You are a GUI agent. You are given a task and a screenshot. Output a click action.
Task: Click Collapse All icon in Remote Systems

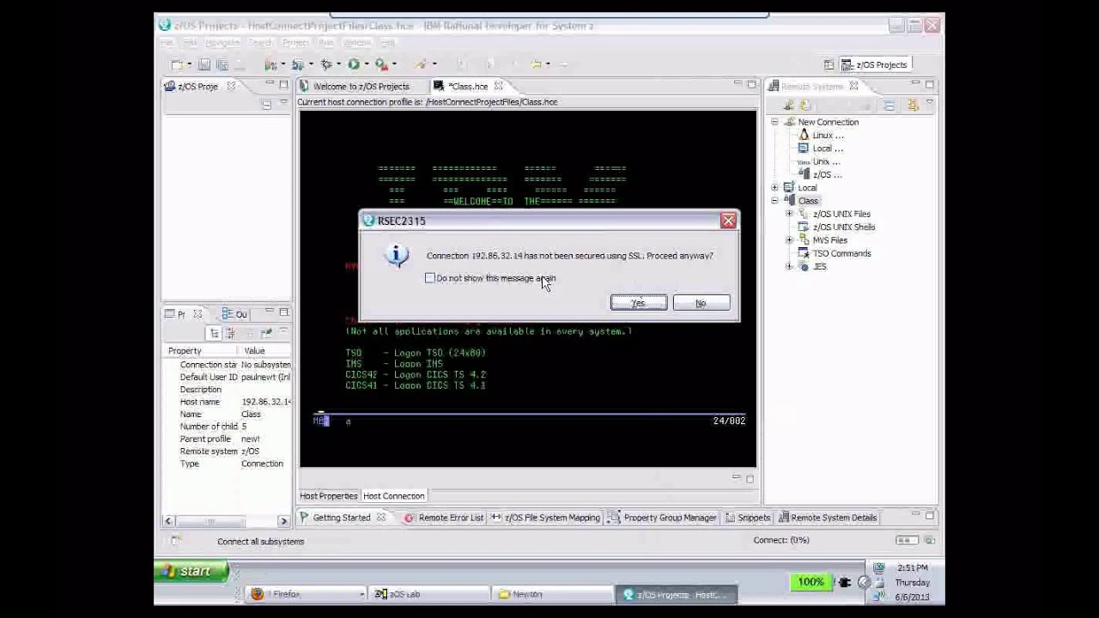click(x=889, y=106)
